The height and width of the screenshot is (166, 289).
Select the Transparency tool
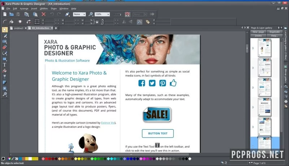pos(5,77)
